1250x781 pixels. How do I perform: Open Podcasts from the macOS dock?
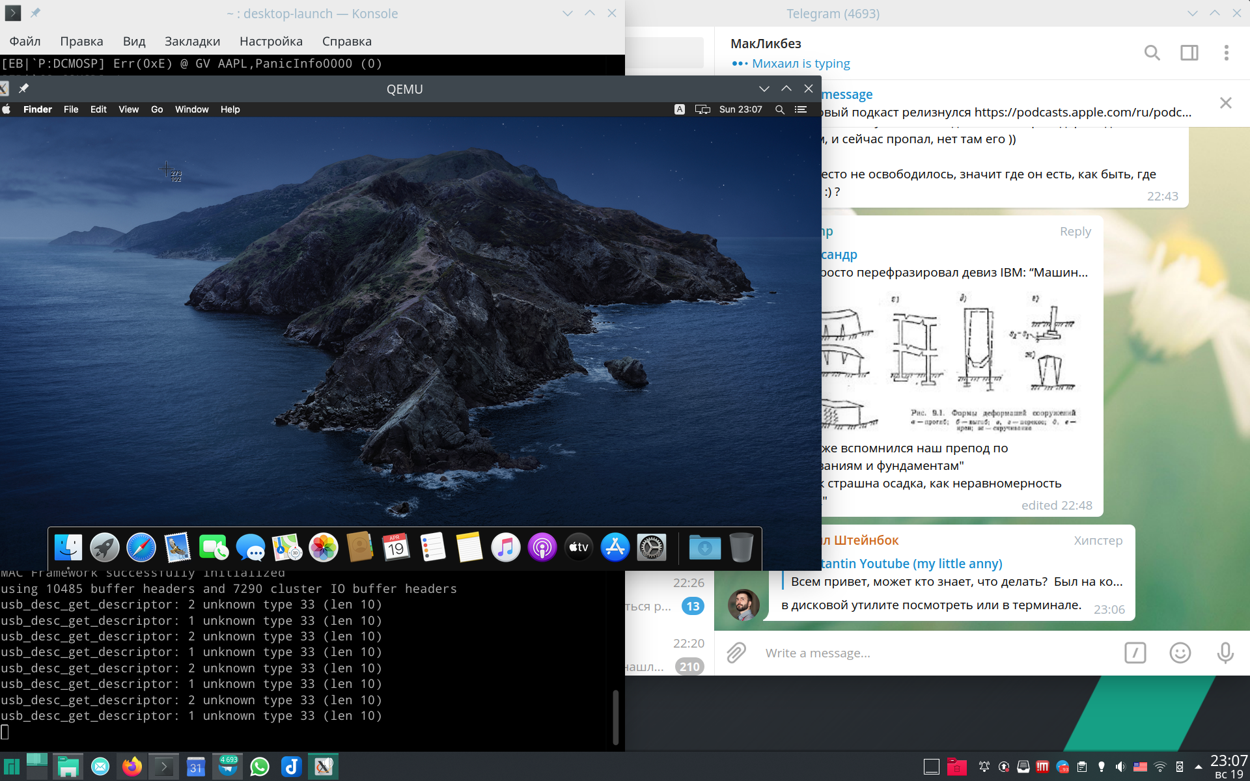point(542,547)
